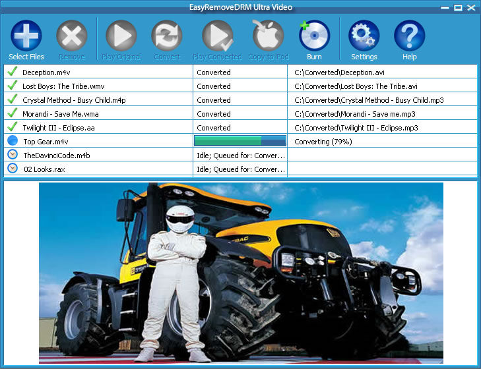Screen dimensions: 481x369
Task: Maximize the EasyRemoveDRM window
Action: tap(458, 8)
